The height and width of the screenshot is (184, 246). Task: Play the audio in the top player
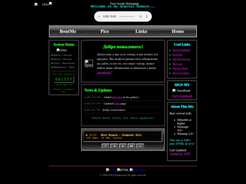click(x=99, y=16)
